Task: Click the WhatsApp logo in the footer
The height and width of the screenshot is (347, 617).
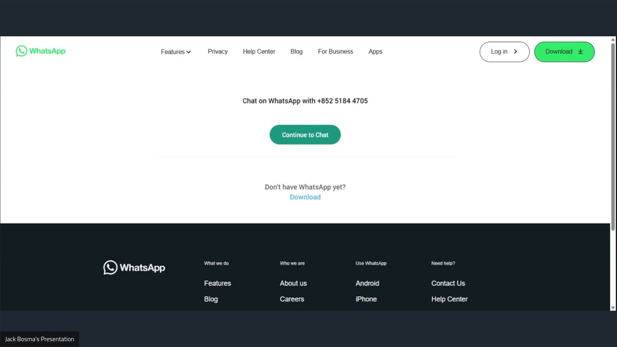Action: [134, 267]
